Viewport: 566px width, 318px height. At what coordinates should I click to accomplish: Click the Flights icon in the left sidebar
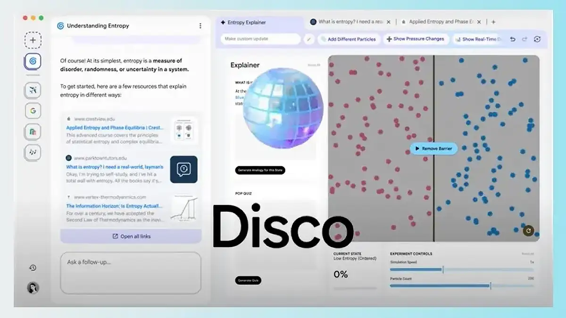(32, 90)
